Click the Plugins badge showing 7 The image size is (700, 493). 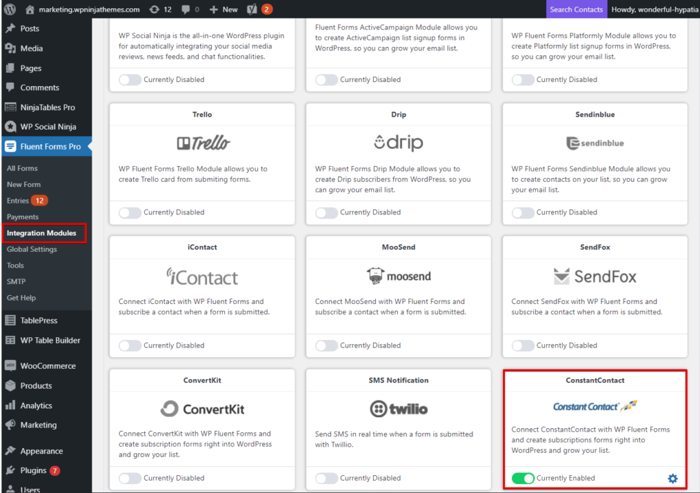55,470
